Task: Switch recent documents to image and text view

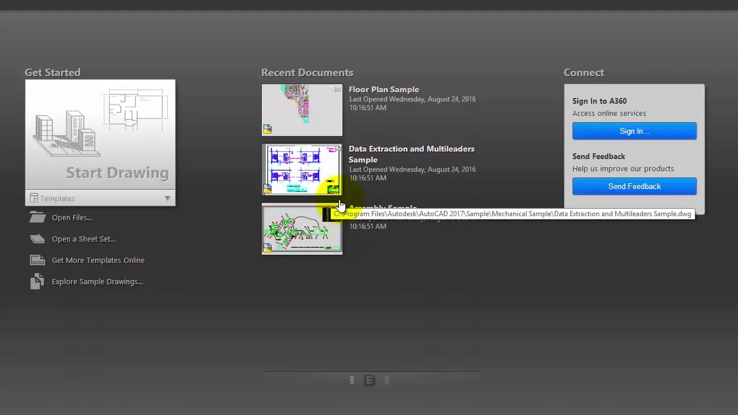Action: 370,380
